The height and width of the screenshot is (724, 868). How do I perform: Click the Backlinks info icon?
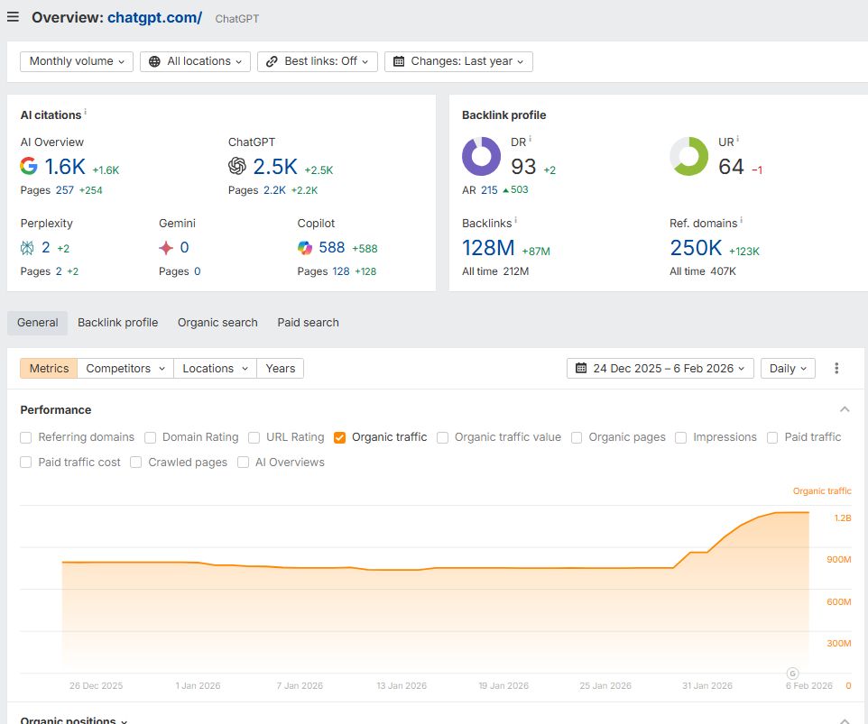(x=515, y=221)
